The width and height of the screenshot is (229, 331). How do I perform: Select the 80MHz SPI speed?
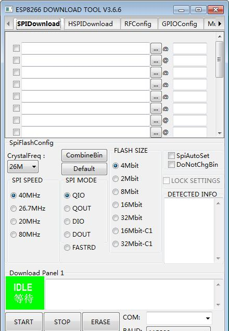pos(14,235)
